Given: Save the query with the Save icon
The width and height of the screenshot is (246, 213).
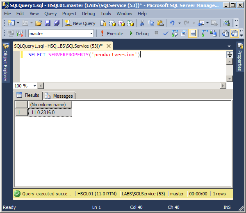Looking at the screenshot, I should click(48, 23).
